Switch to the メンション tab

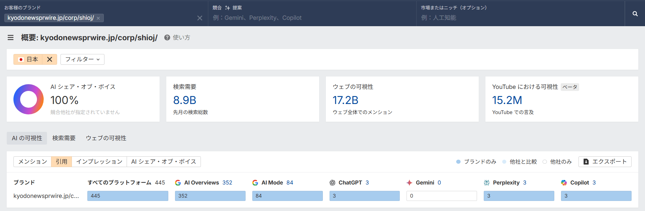tap(33, 162)
